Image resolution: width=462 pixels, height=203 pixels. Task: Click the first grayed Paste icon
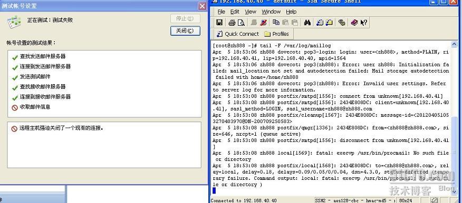285,22
